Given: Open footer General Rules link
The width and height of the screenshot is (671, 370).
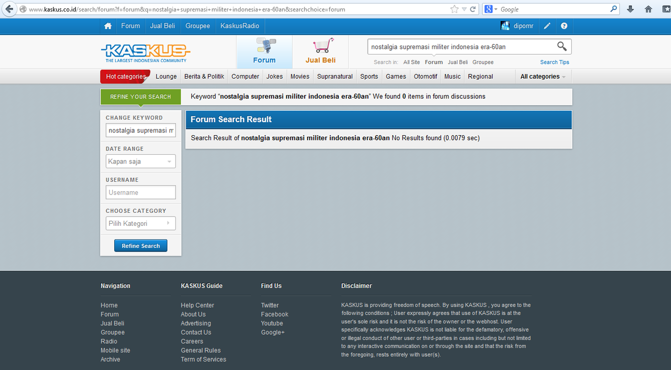Looking at the screenshot, I should 201,351.
